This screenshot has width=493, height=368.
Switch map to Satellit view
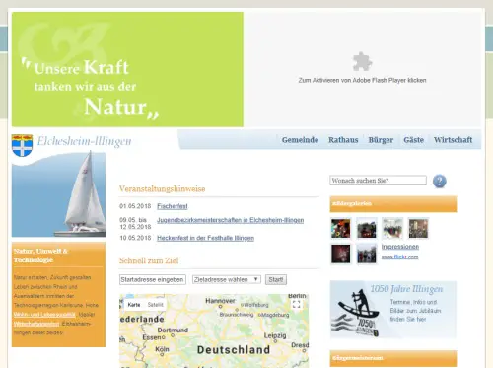tap(156, 305)
